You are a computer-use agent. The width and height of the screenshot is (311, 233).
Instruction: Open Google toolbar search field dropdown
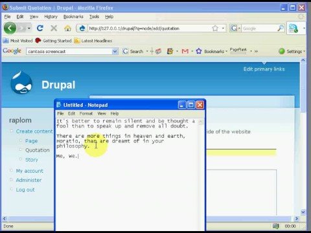[x=115, y=51]
